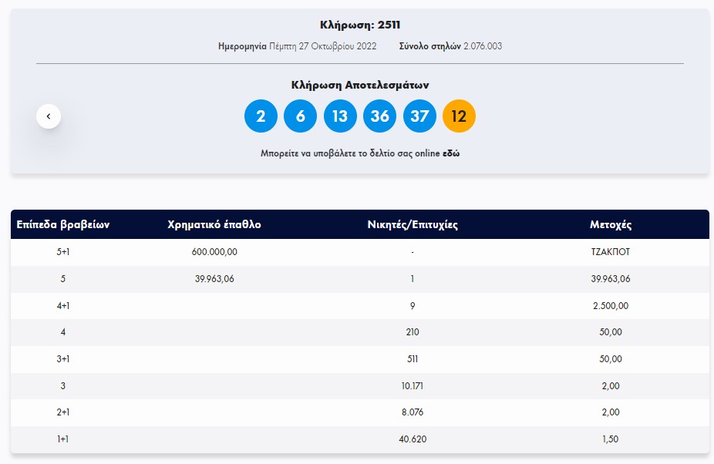Click the draw date 'Πέμπτη 27 Οκτωβρίου 2022'

pyautogui.click(x=322, y=46)
